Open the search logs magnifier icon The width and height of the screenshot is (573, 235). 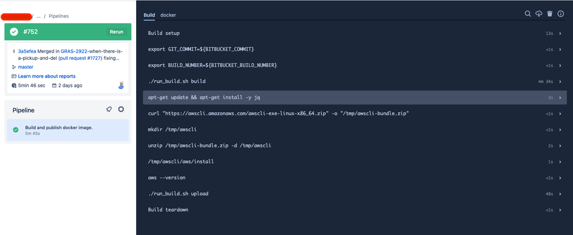(528, 14)
